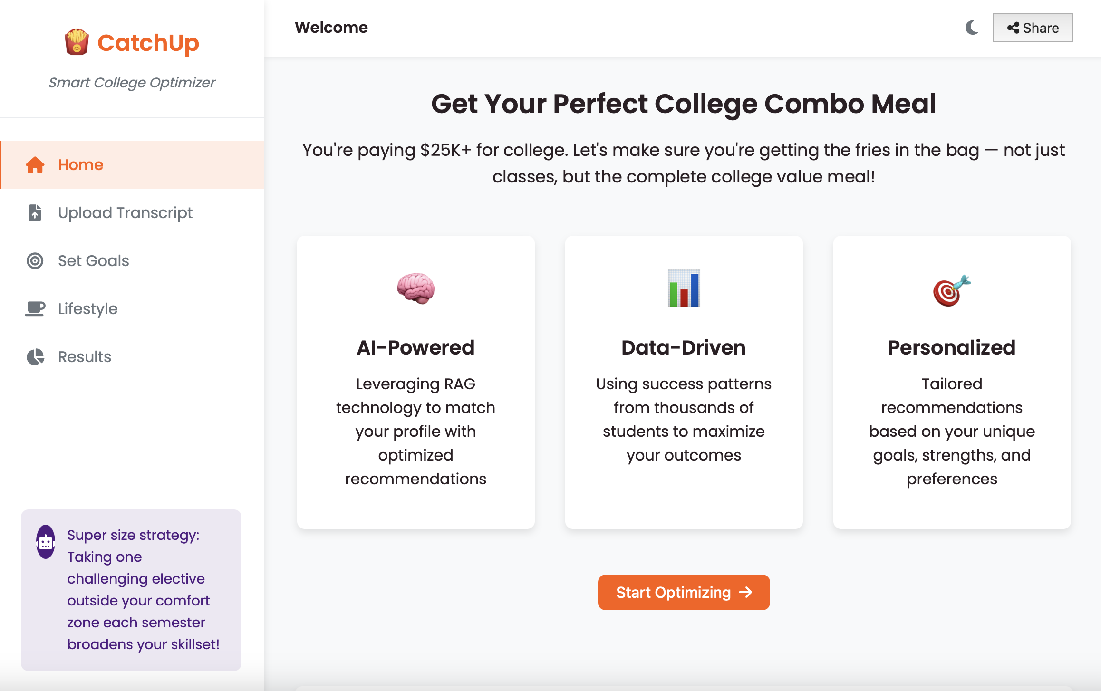1101x691 pixels.
Task: Click the Home house icon
Action: pos(35,165)
